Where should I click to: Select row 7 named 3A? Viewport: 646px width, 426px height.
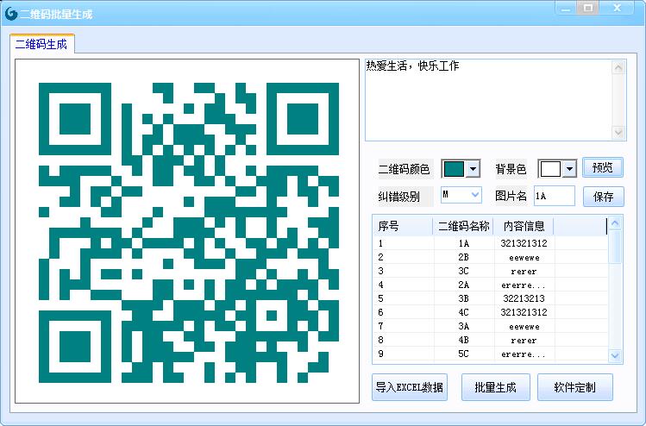click(x=490, y=326)
